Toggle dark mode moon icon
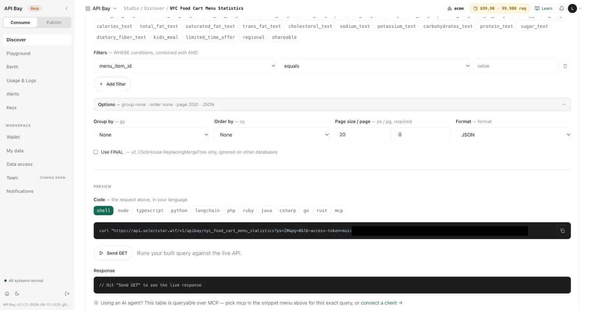 17,294
